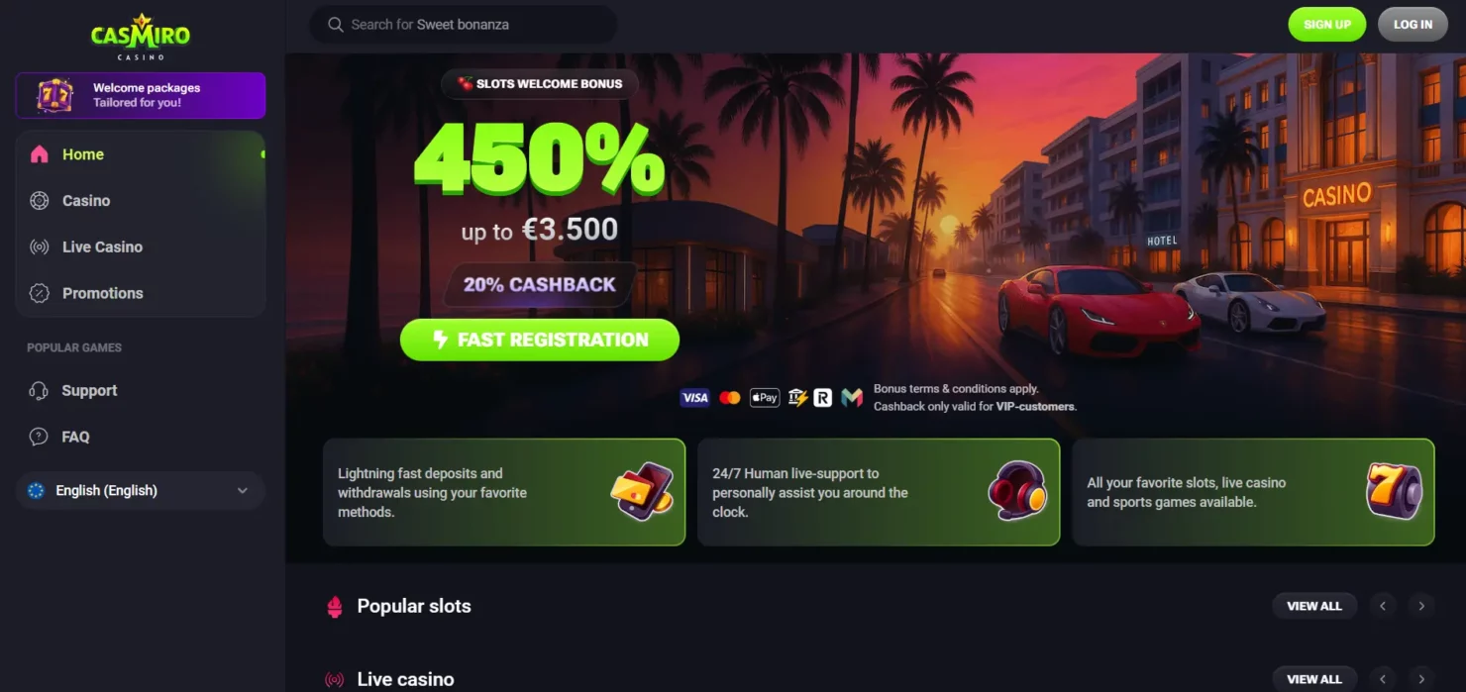Click the Casmiro Casino logo
The image size is (1466, 692).
(140, 37)
